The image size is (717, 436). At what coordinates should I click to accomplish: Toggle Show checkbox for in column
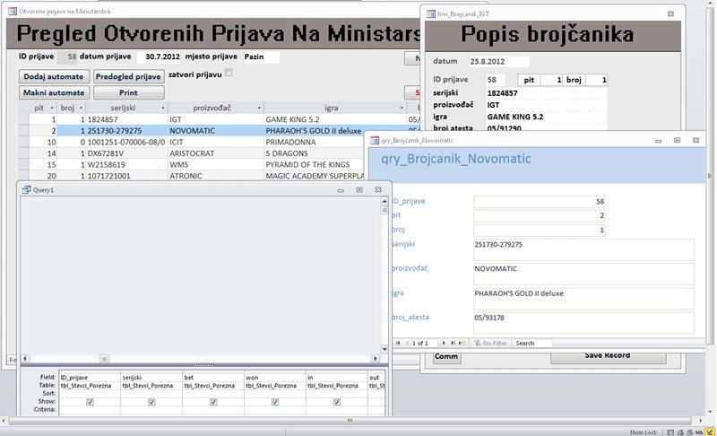click(337, 402)
